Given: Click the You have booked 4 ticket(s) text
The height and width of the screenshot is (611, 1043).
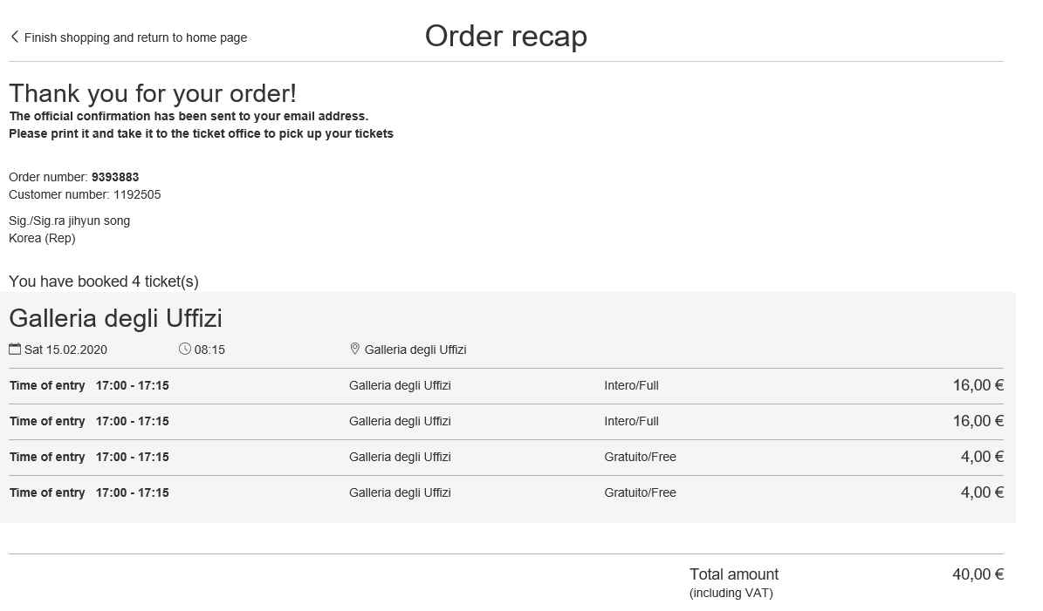Looking at the screenshot, I should click(x=104, y=282).
